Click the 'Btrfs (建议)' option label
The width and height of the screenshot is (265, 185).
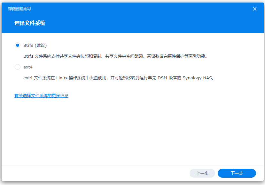pos(35,45)
